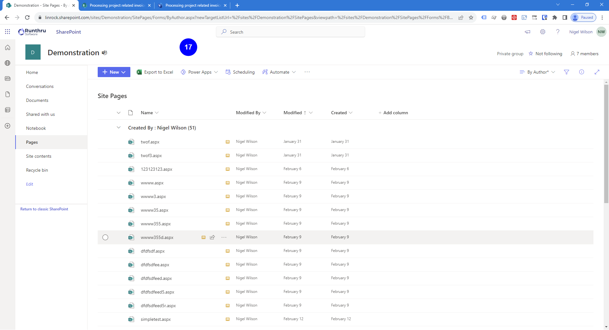This screenshot has height=330, width=609.
Task: Open the help question mark icon
Action: [558, 32]
